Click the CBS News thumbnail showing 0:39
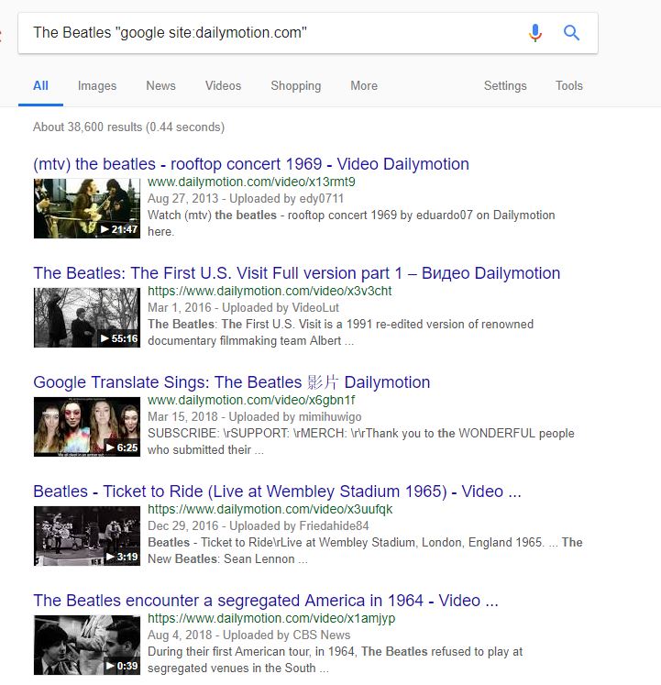This screenshot has width=661, height=685. click(86, 645)
